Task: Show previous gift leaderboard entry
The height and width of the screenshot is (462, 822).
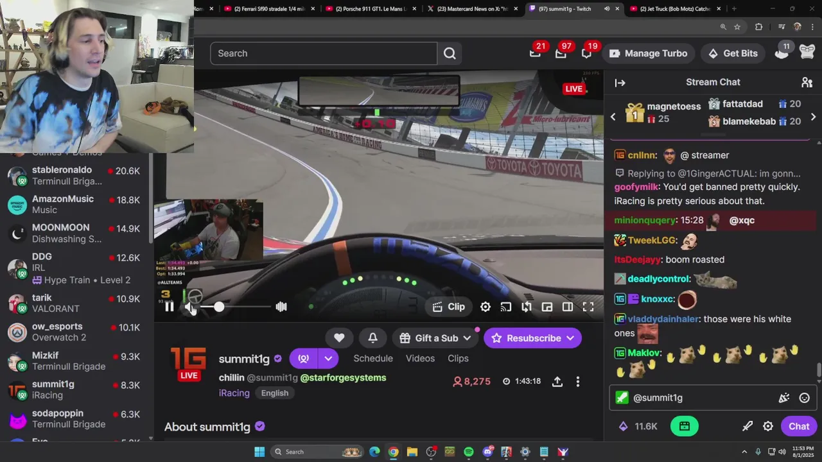Action: coord(613,117)
